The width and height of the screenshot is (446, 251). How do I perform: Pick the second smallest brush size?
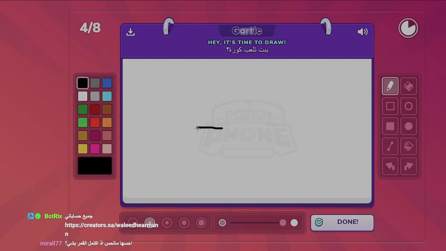click(x=150, y=223)
